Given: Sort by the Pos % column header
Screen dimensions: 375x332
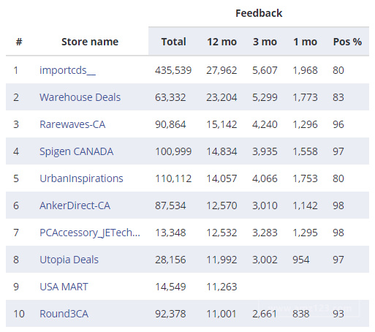Looking at the screenshot, I should (x=347, y=42).
